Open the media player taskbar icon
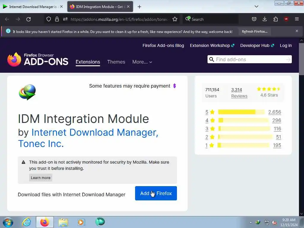 (81, 222)
